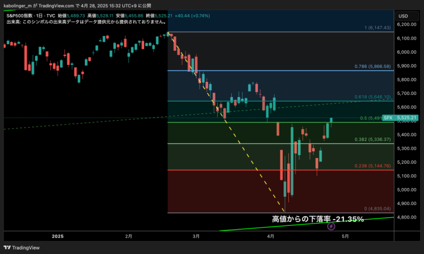The width and height of the screenshot is (424, 254).
Task: Click the +40.44 (+0.74%) change value
Action: coord(192,16)
